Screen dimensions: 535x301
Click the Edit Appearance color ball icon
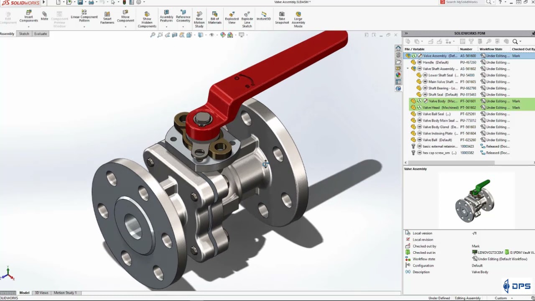point(223,35)
